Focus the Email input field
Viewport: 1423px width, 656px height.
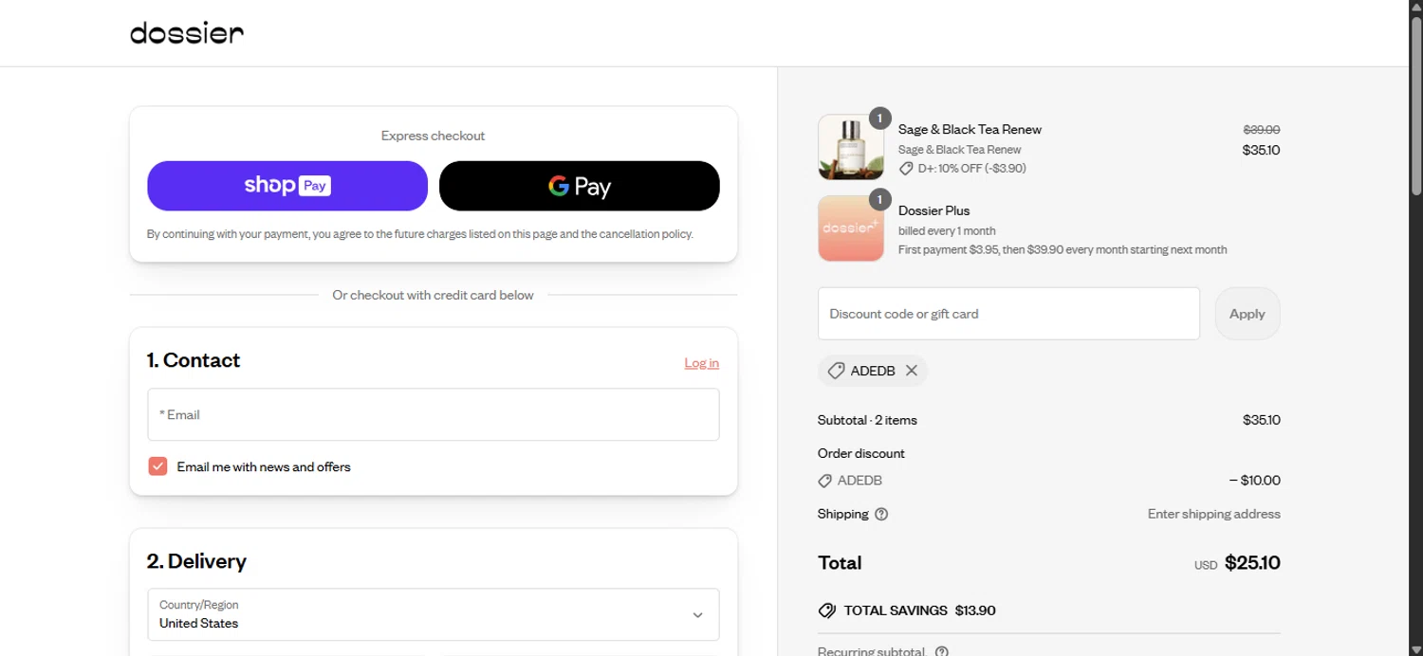(434, 414)
